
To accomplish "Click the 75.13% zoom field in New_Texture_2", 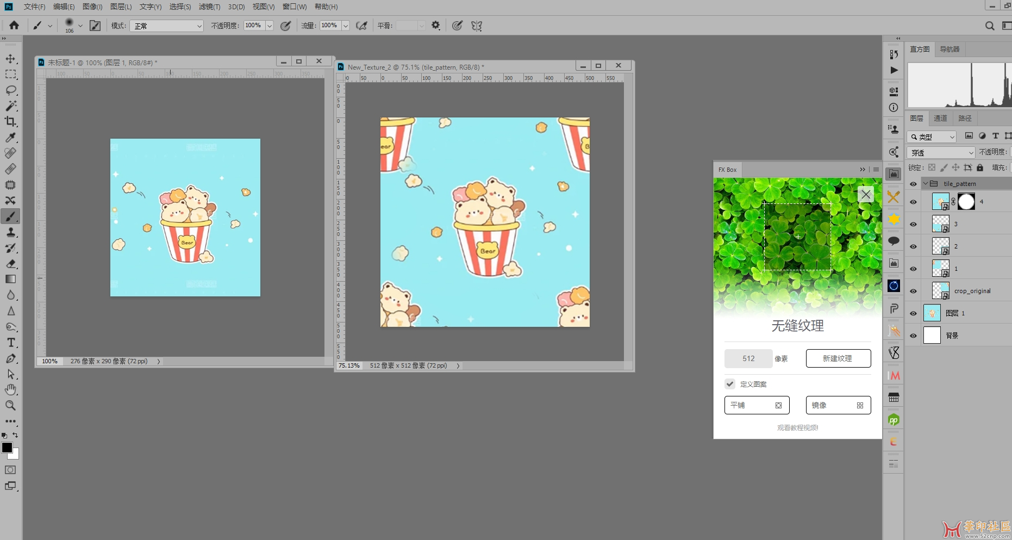I will (x=349, y=365).
